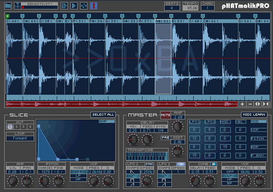Zoom in waveform with plus icon
The width and height of the screenshot is (273, 192).
pyautogui.click(x=242, y=104)
